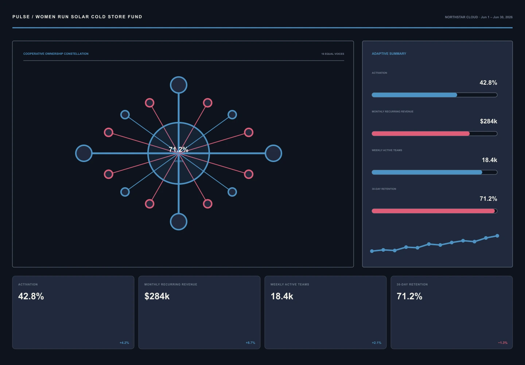Click the "PULSE / WOMEN RUN SOLAR COLD STORE FUND" title
This screenshot has width=525, height=365.
coord(77,17)
